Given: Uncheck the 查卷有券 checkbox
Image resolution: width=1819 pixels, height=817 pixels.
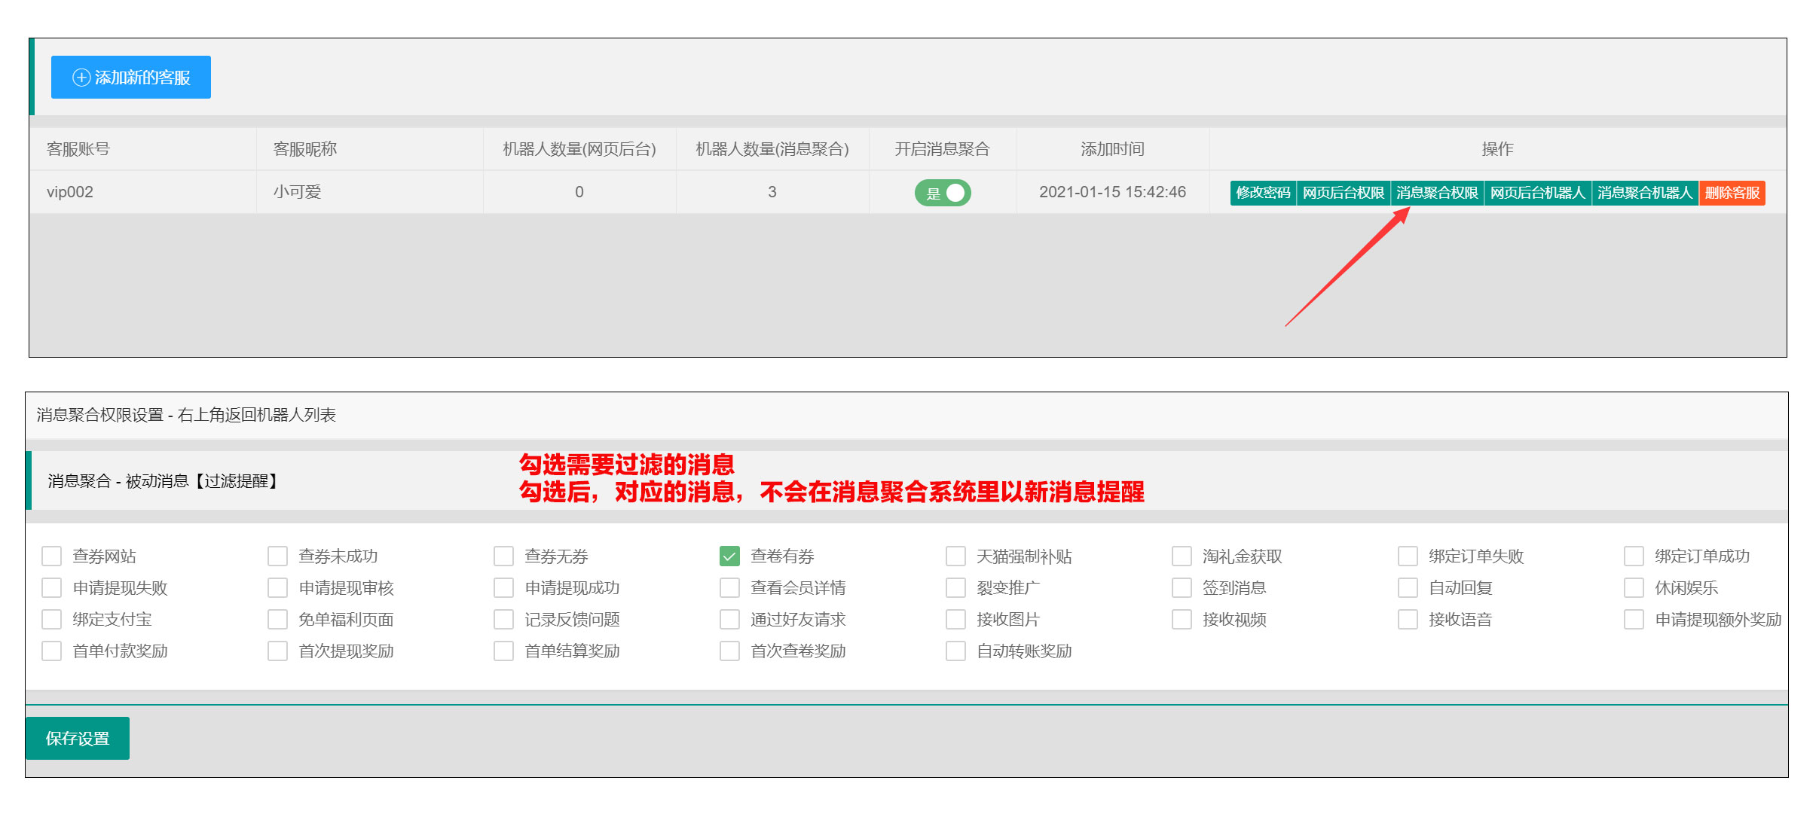Looking at the screenshot, I should [729, 556].
